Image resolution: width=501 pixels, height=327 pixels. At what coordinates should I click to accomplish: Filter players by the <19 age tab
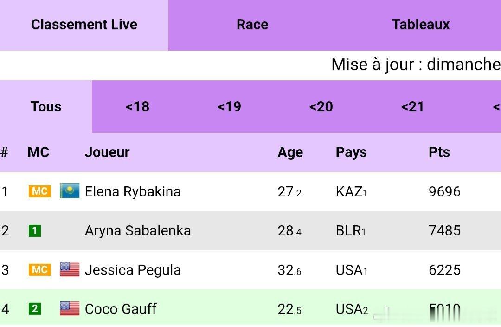click(230, 106)
